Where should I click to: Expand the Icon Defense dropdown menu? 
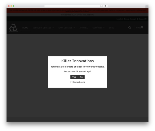(x=67, y=28)
